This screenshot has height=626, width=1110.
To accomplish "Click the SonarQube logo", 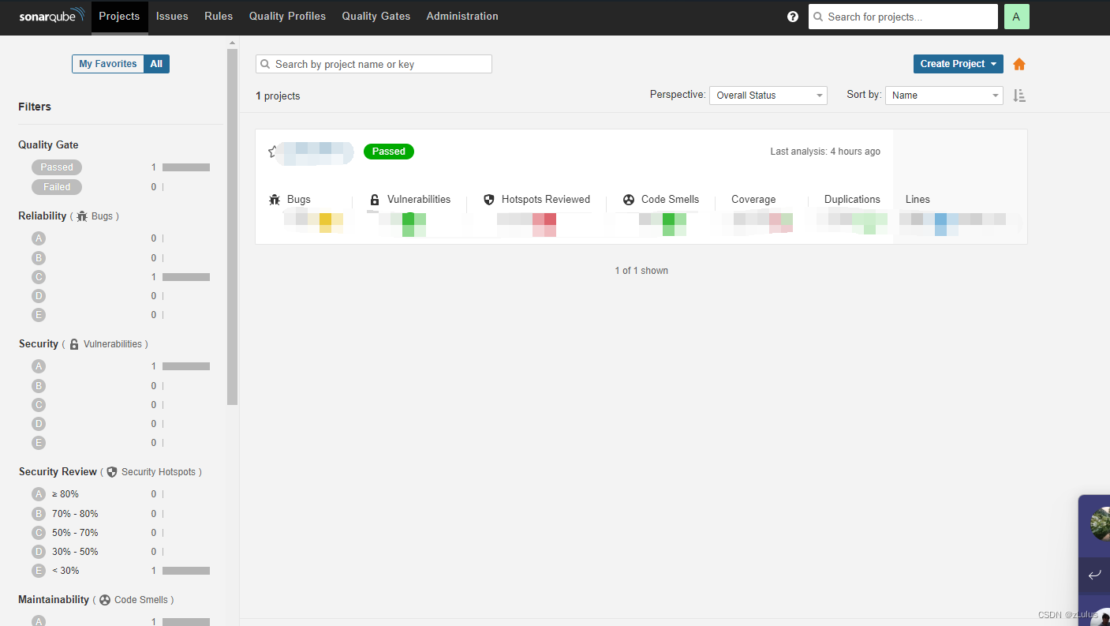I will click(51, 16).
